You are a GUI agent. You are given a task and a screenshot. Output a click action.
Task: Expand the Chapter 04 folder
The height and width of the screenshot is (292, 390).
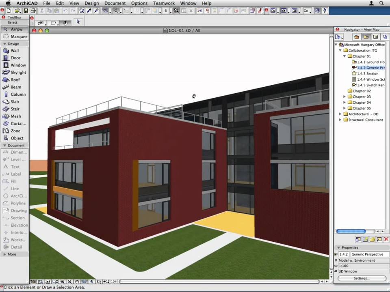(x=344, y=102)
